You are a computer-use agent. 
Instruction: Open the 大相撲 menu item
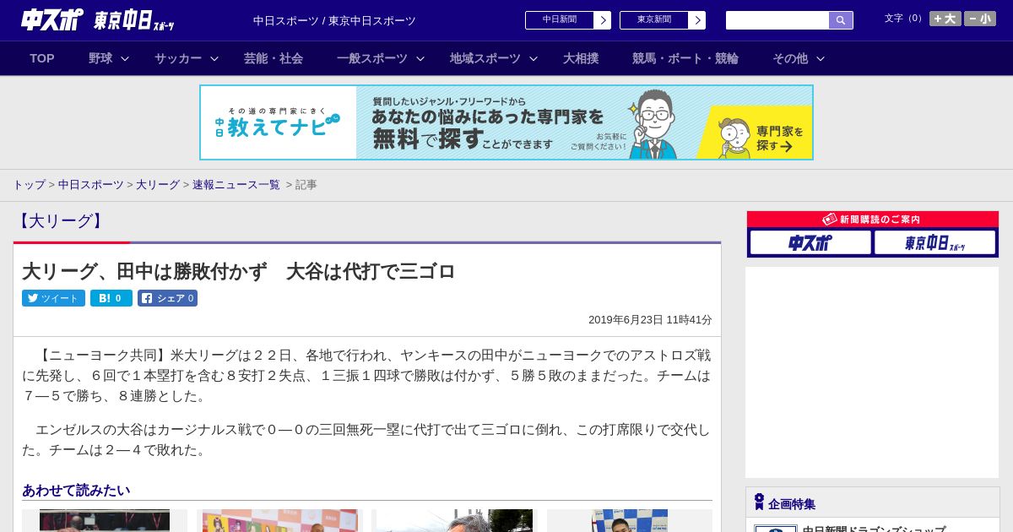[x=581, y=58]
